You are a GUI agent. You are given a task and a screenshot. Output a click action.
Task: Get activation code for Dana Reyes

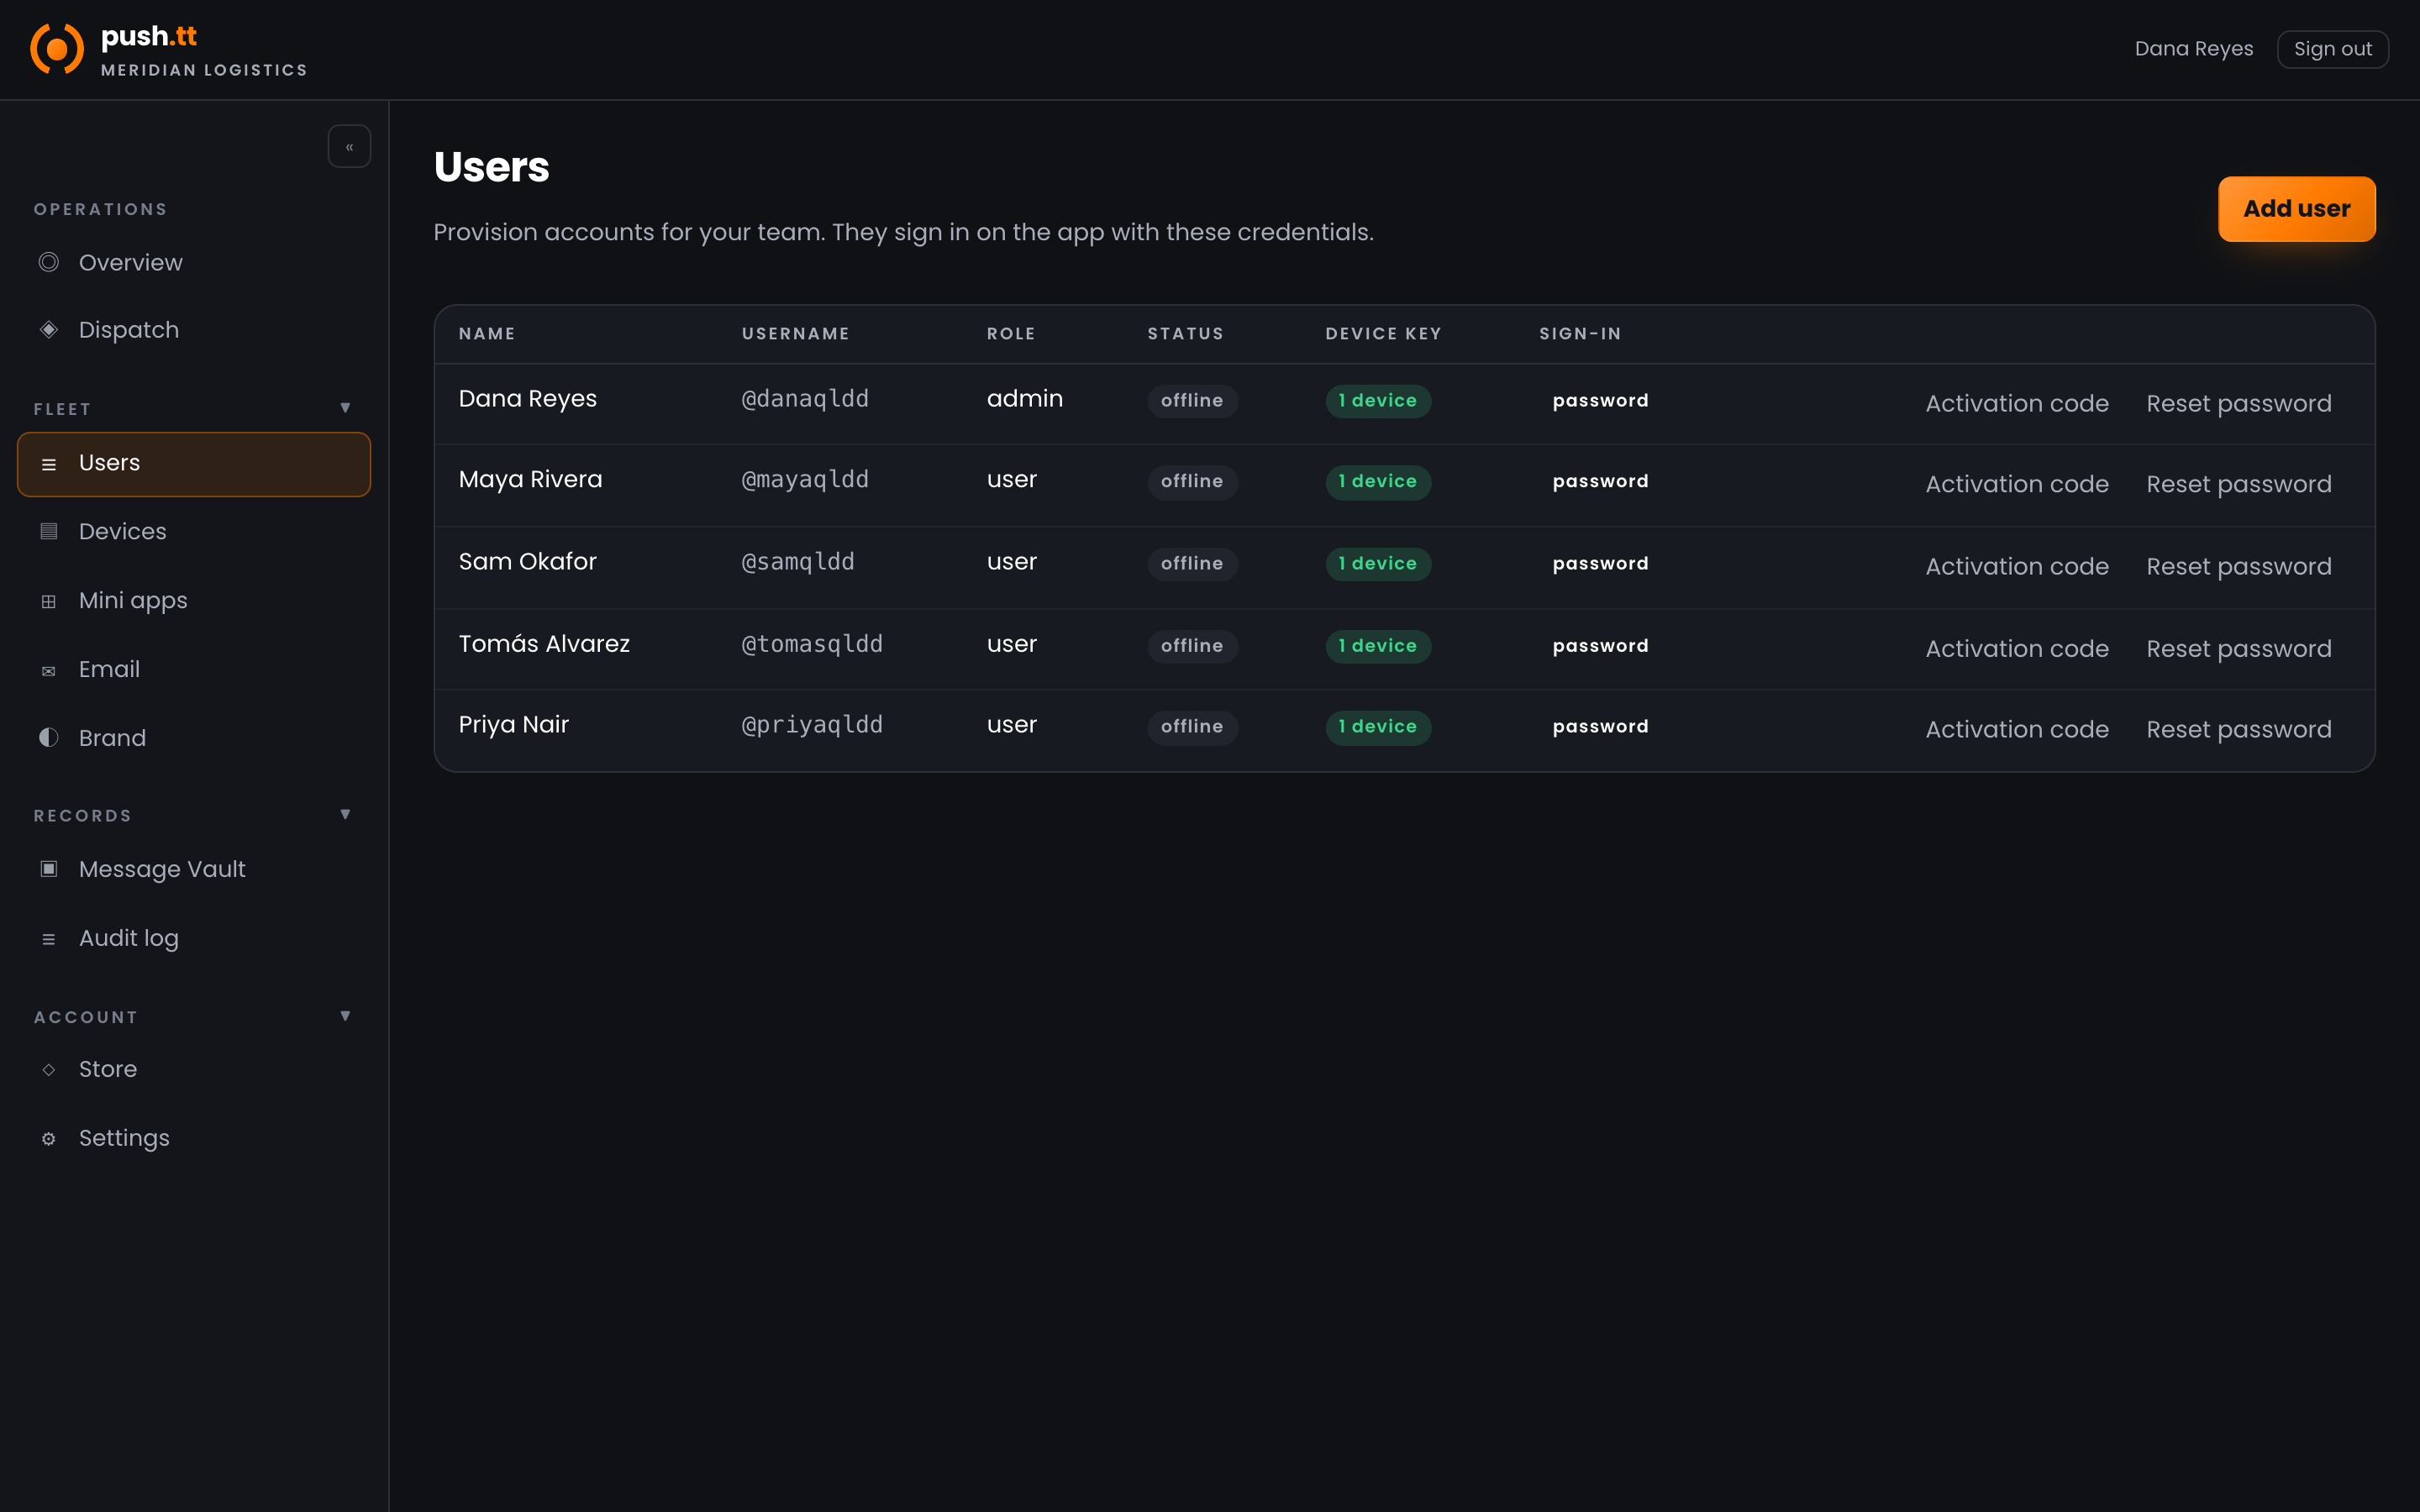click(x=2017, y=403)
